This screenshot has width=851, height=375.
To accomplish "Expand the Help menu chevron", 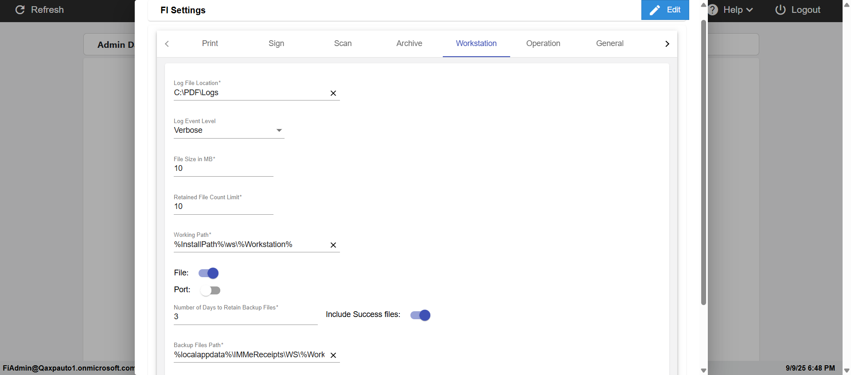I will [750, 10].
